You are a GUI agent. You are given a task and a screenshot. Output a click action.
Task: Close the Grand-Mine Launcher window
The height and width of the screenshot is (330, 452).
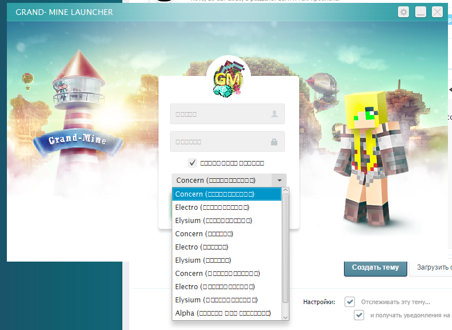[437, 12]
